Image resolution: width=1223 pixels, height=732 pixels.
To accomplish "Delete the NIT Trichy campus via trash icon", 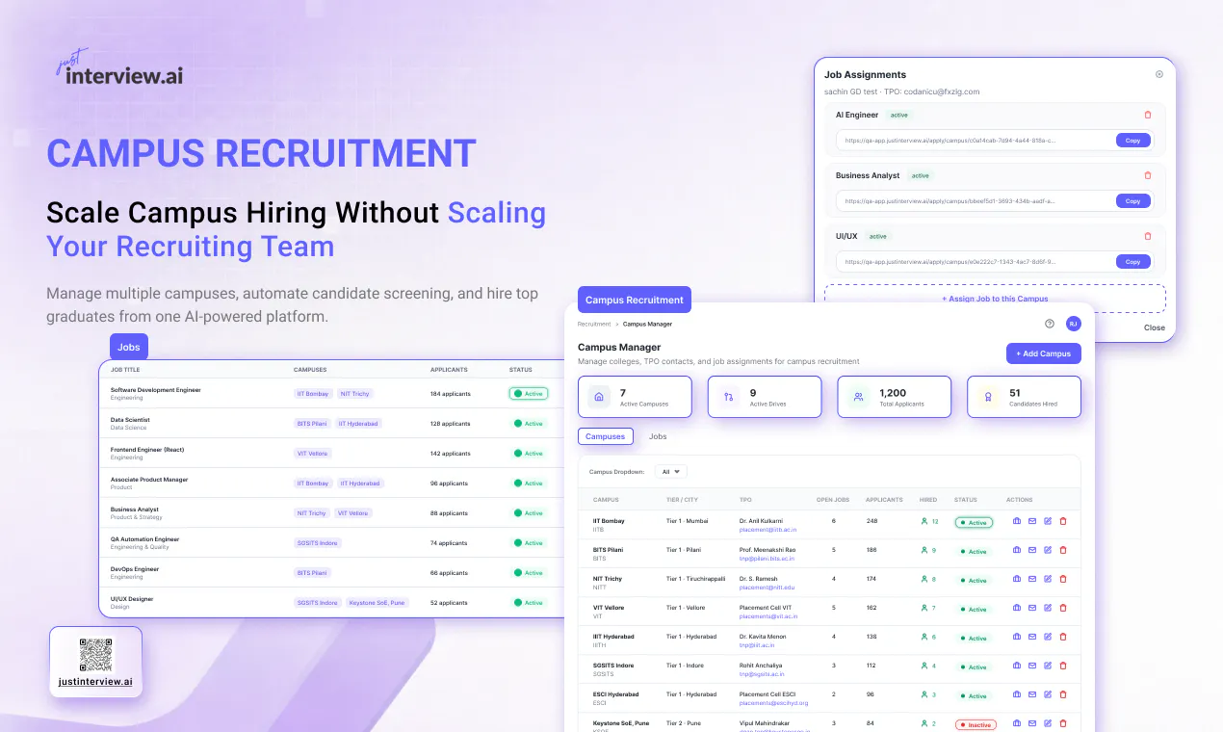I will tap(1063, 579).
